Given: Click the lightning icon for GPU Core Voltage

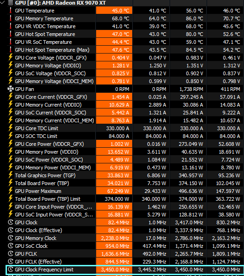Looking at the screenshot, I should click(x=11, y=57).
